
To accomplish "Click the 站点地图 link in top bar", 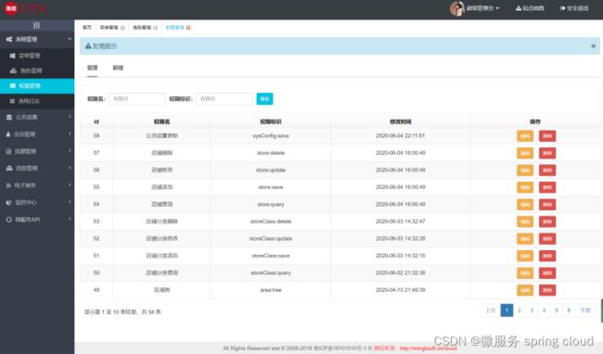I will click(x=530, y=8).
